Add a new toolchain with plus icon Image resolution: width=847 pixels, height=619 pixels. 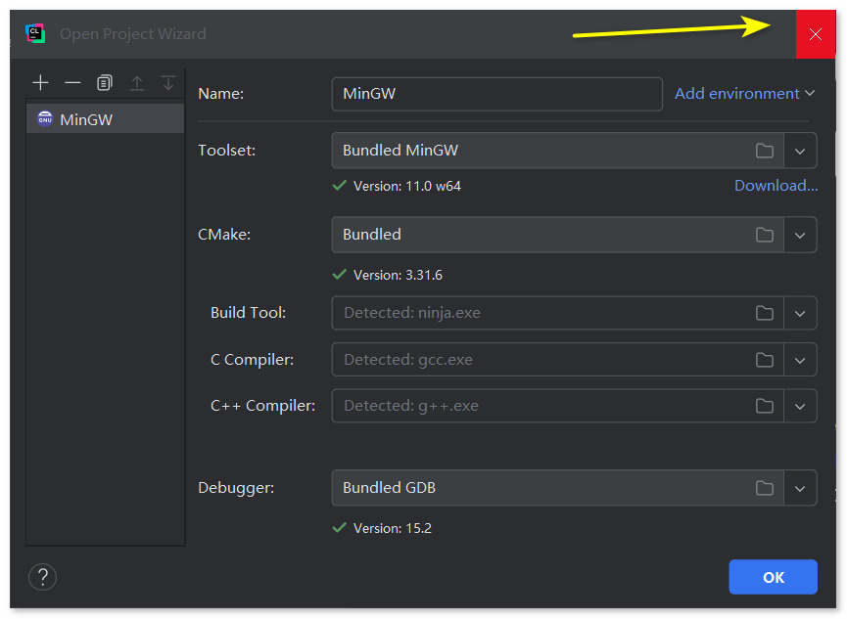tap(40, 82)
